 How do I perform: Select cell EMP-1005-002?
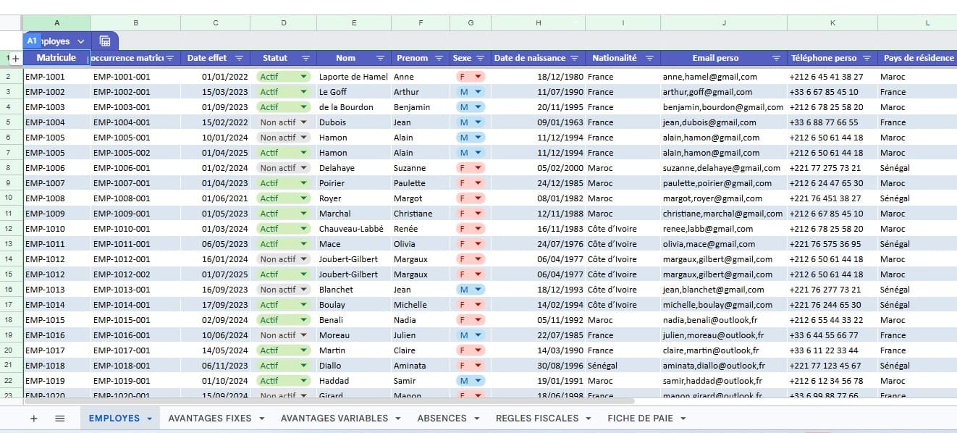point(135,153)
